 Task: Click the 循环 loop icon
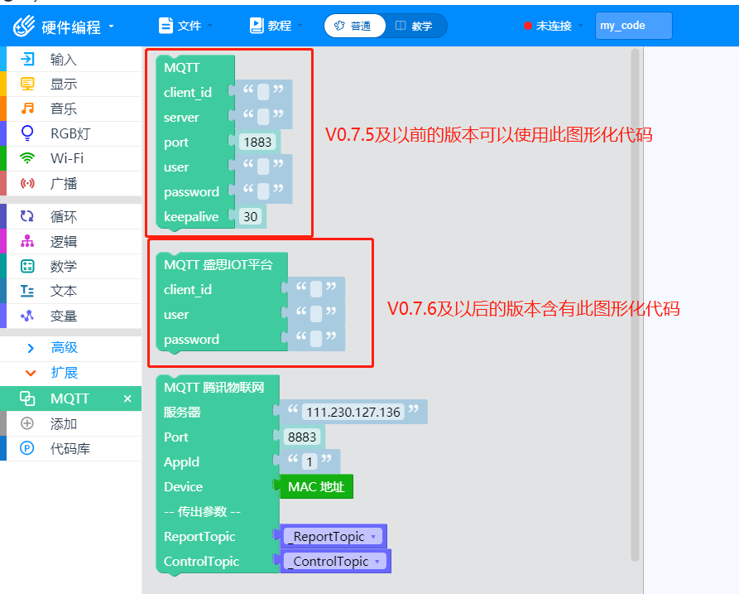click(x=27, y=216)
